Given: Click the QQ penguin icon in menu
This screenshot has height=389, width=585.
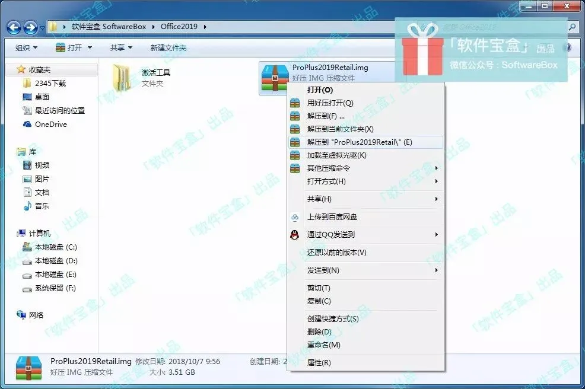Looking at the screenshot, I should [295, 235].
